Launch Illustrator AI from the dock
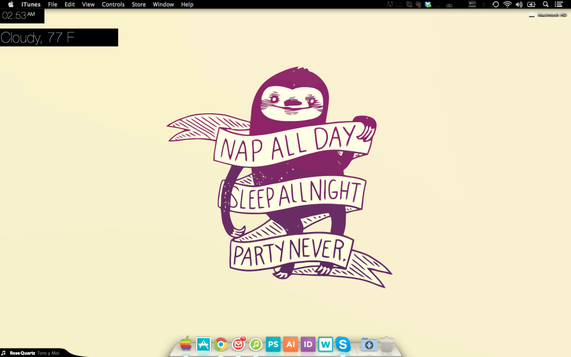571x357 pixels. pos(291,344)
